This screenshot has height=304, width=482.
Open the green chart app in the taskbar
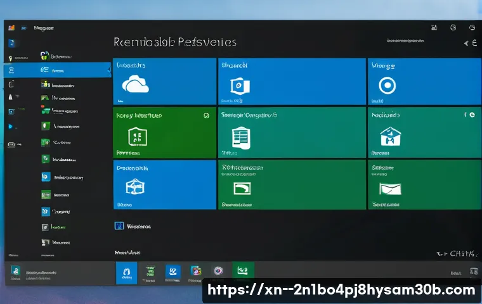pos(242,271)
